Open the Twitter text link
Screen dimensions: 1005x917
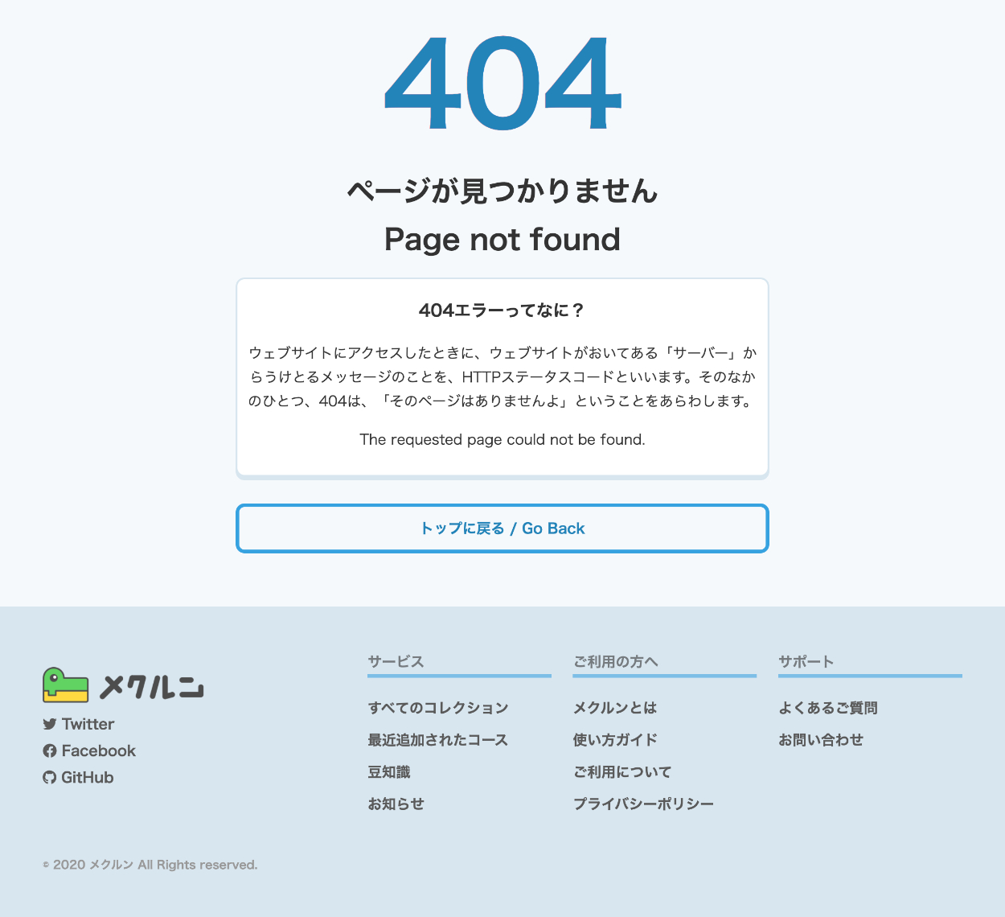[88, 724]
